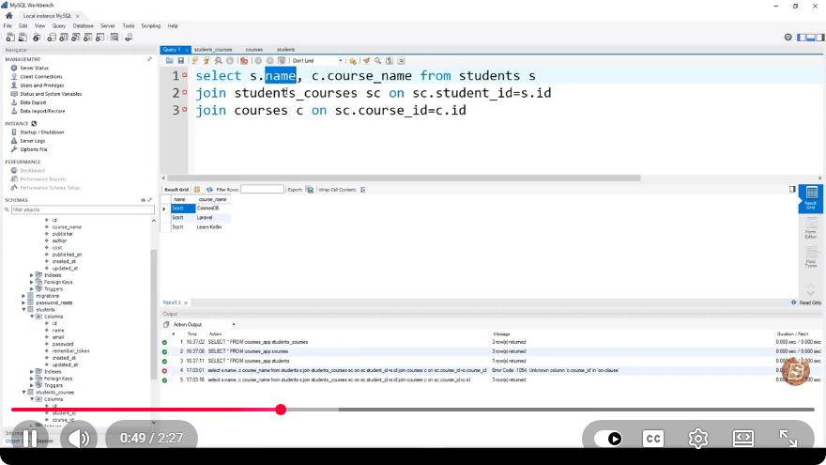Click the explain query magnifier icon
The image size is (826, 465).
pos(218,61)
